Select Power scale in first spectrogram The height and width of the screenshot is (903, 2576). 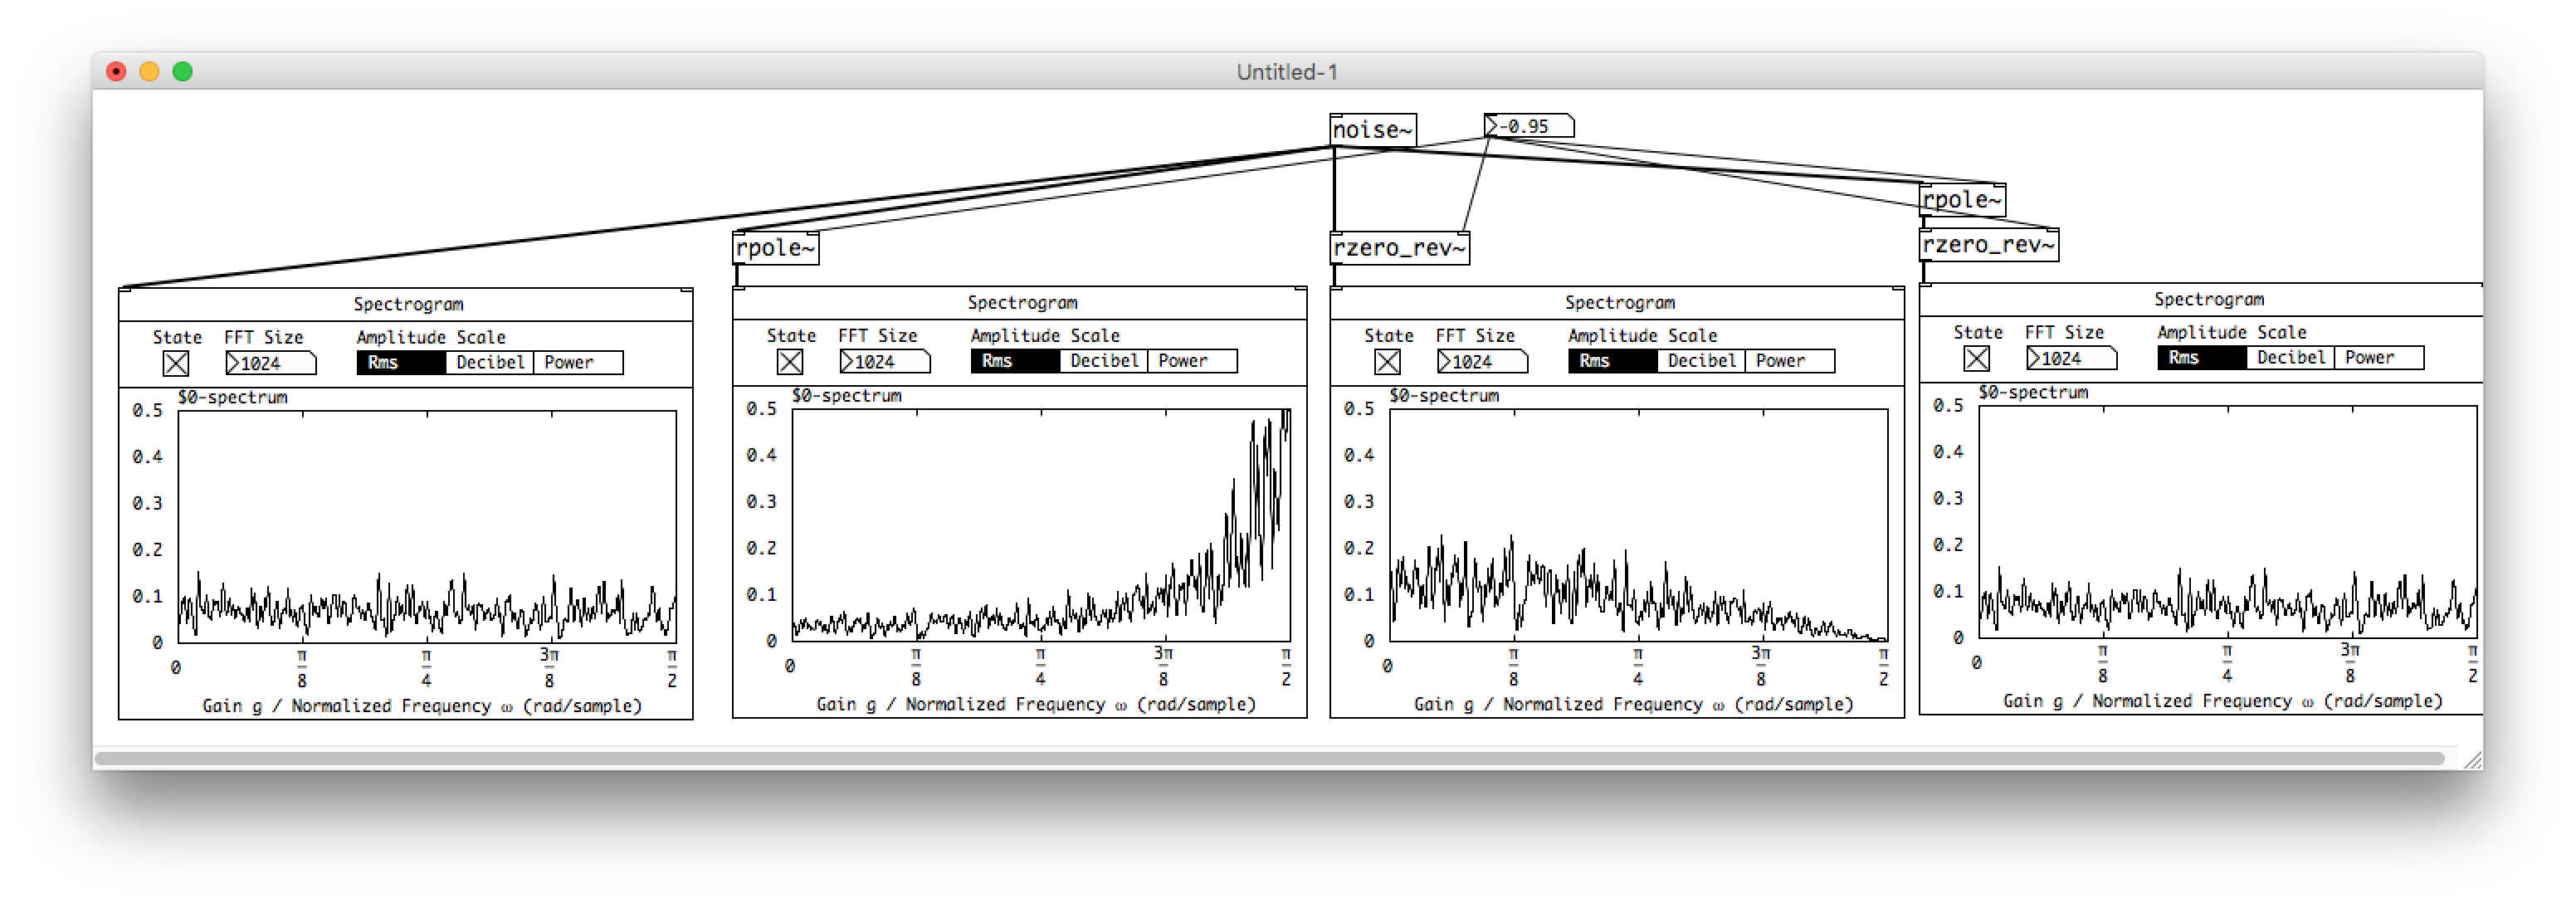[x=579, y=363]
